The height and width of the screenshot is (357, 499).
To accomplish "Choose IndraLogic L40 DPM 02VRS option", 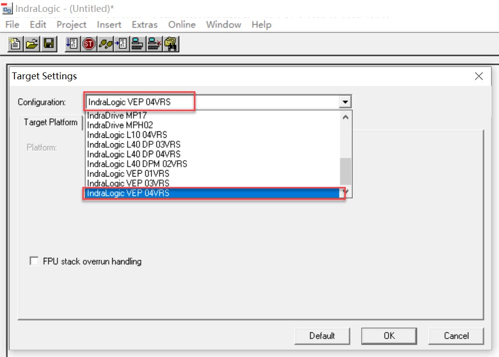I will pos(137,164).
